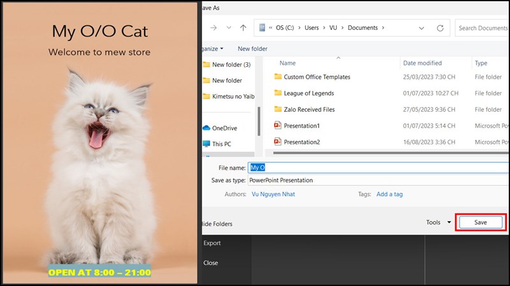Click the This PC monitor icon
Viewport: 510px width, 286px height.
click(206, 144)
